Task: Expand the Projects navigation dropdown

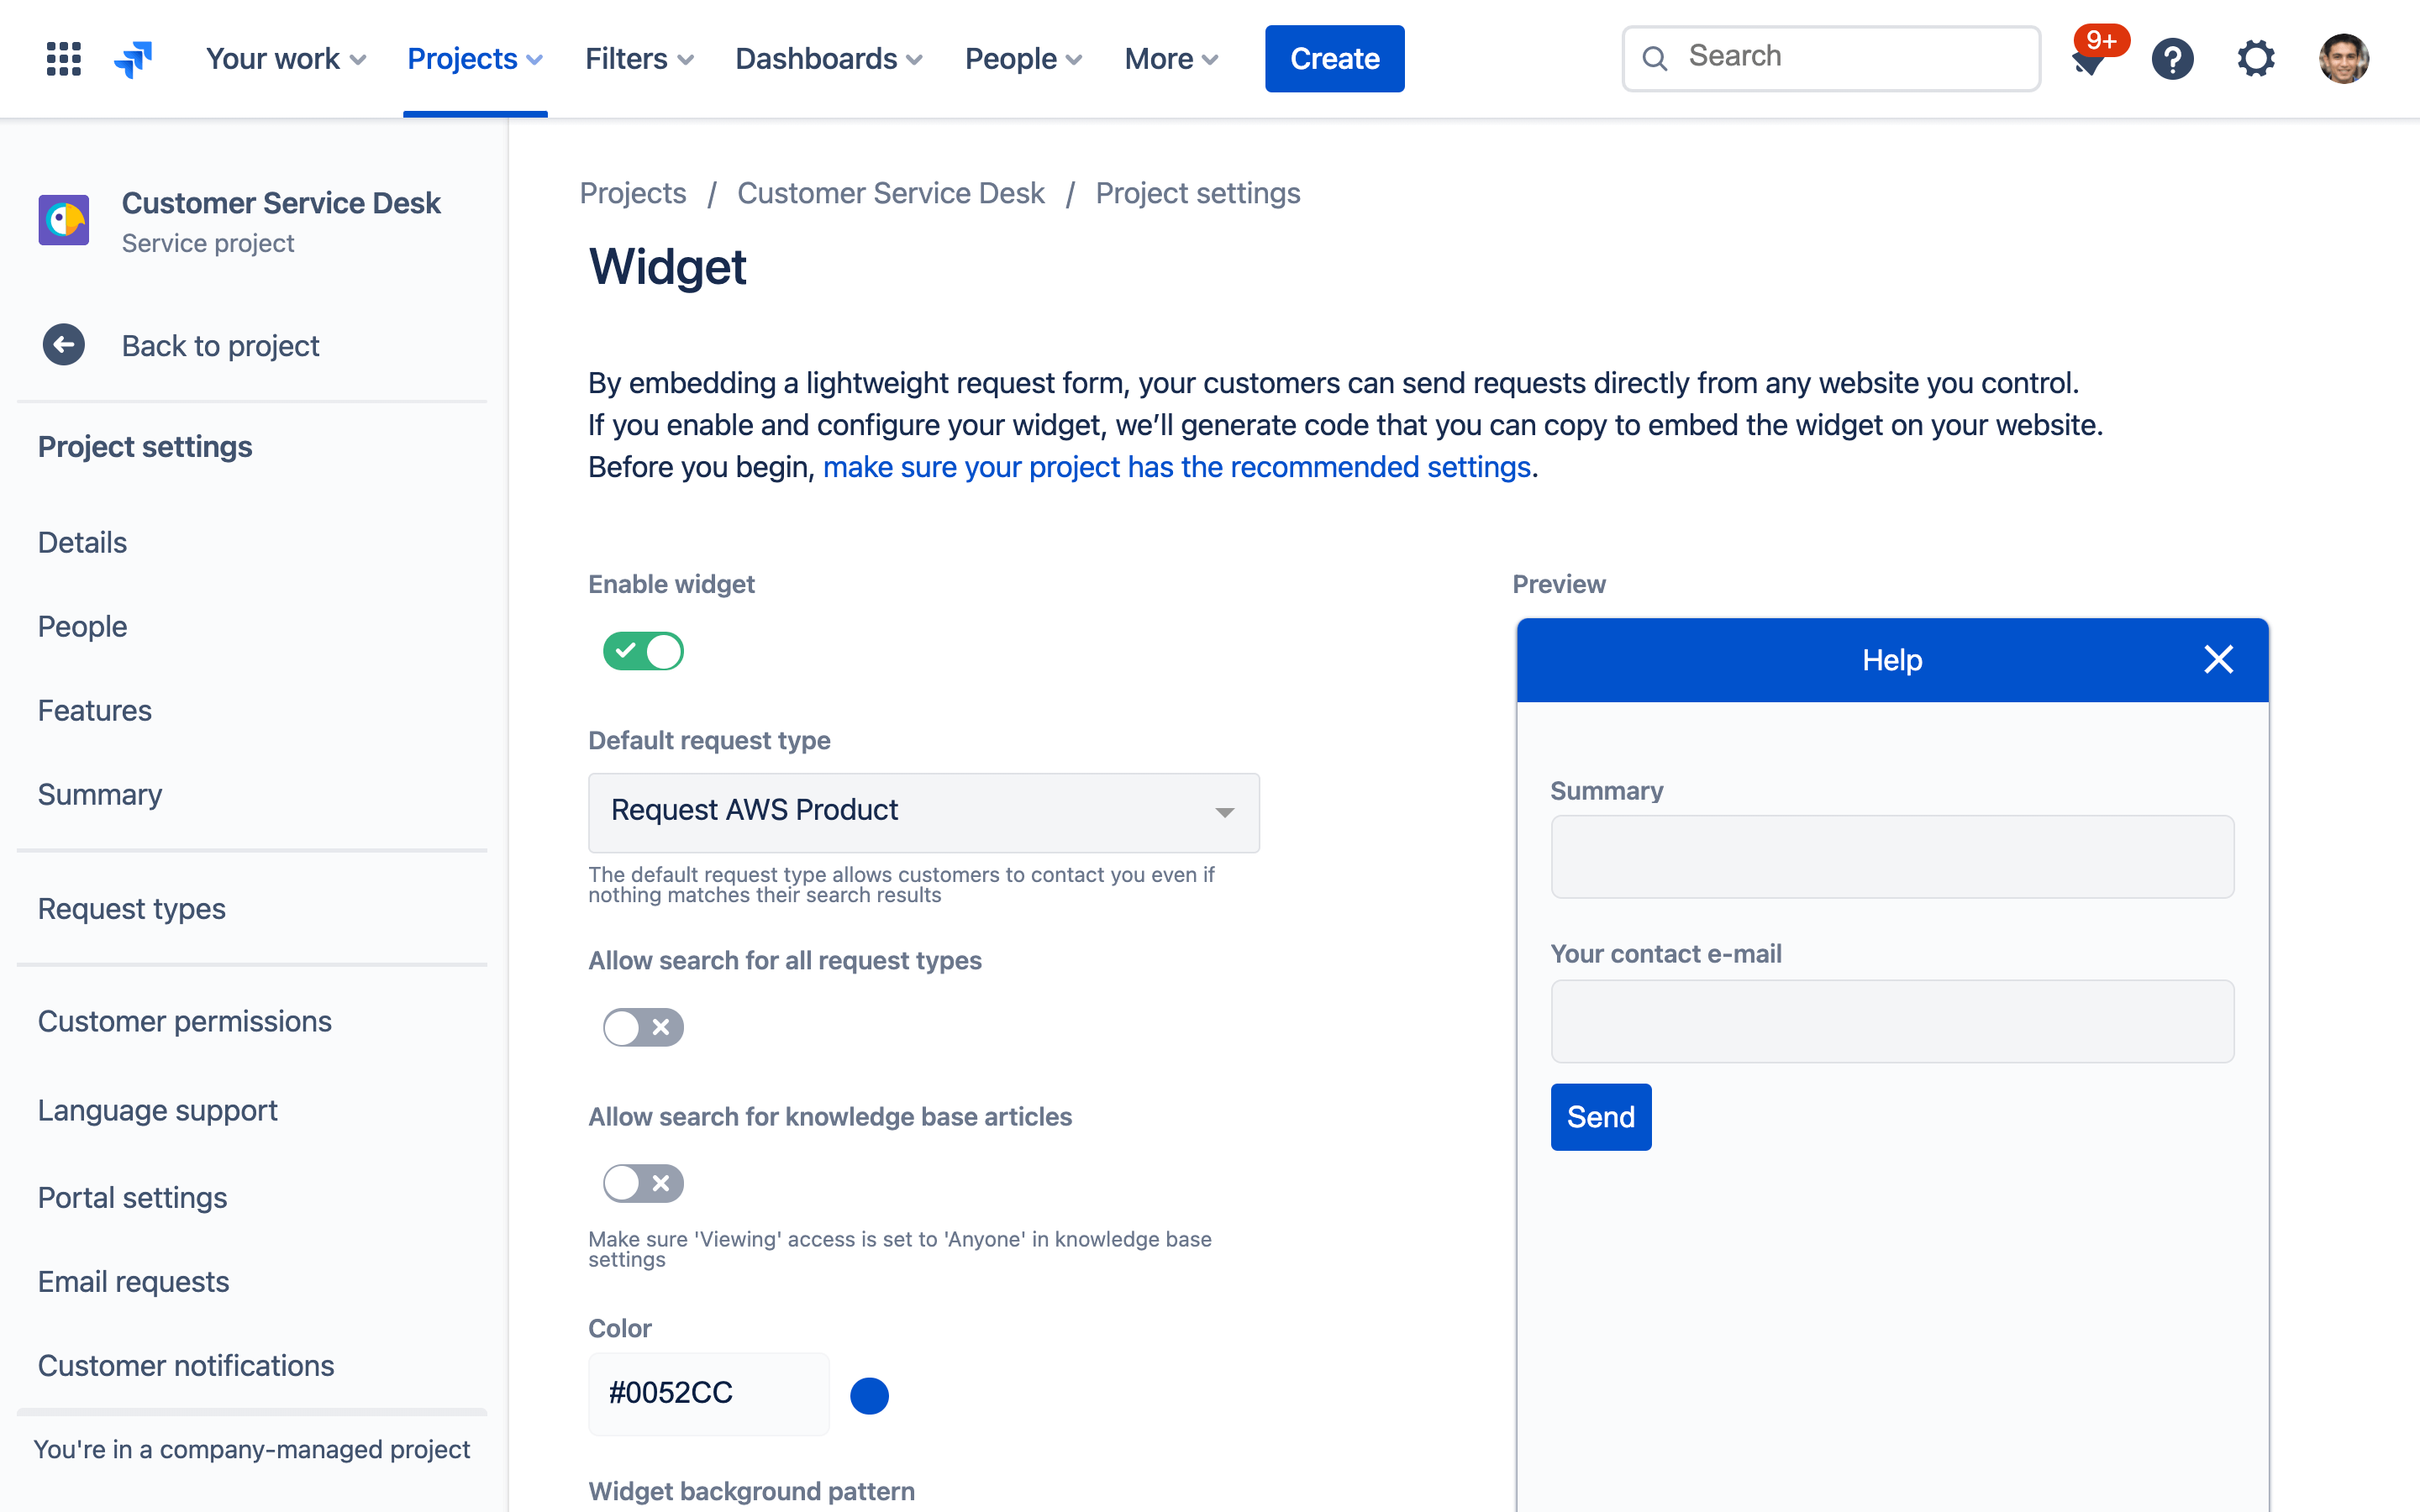Action: click(x=474, y=57)
